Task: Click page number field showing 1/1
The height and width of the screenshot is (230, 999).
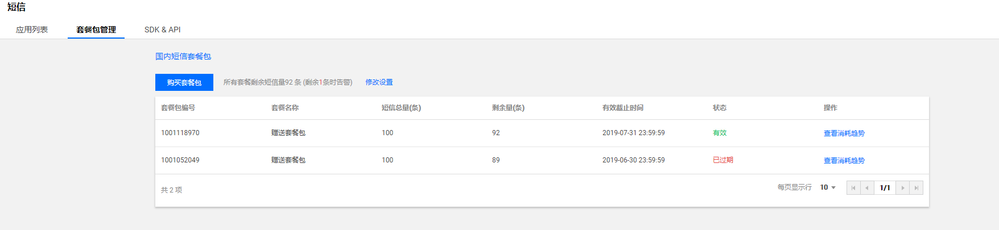Action: click(885, 188)
